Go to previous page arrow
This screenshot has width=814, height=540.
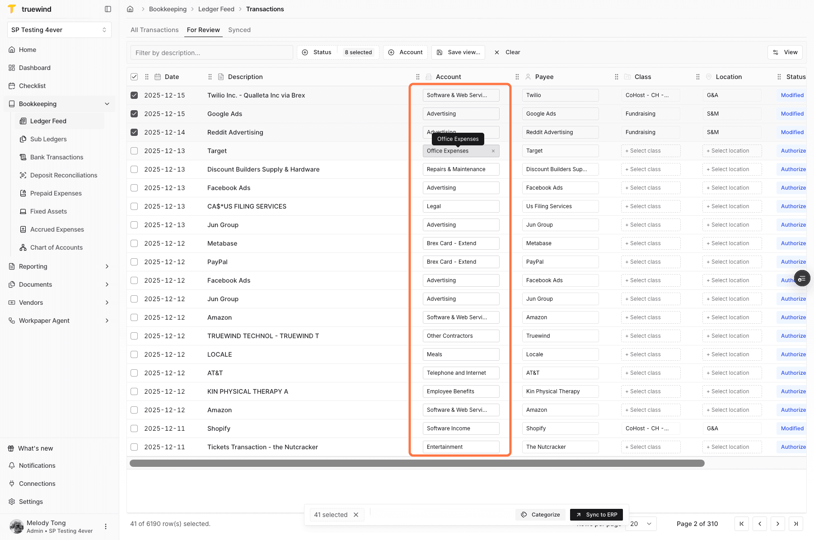point(760,524)
